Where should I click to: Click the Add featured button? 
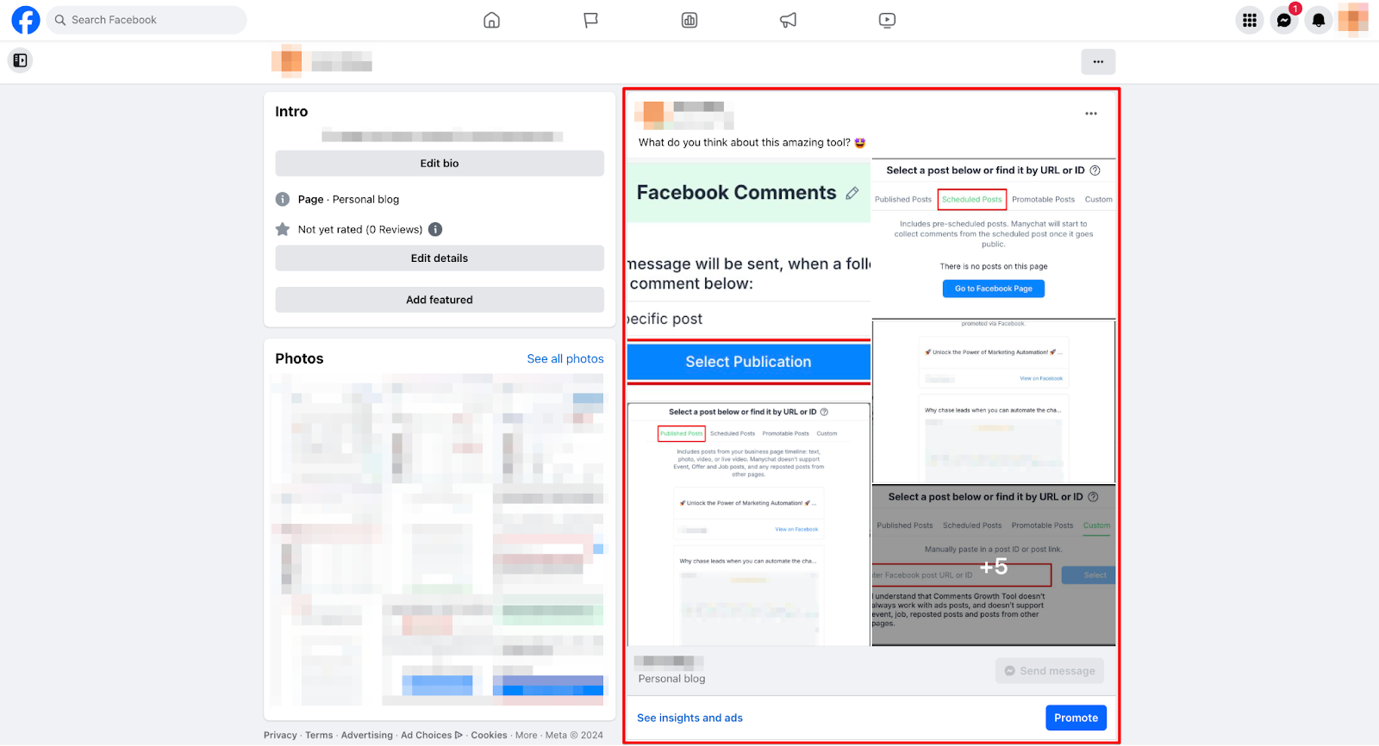(x=440, y=300)
